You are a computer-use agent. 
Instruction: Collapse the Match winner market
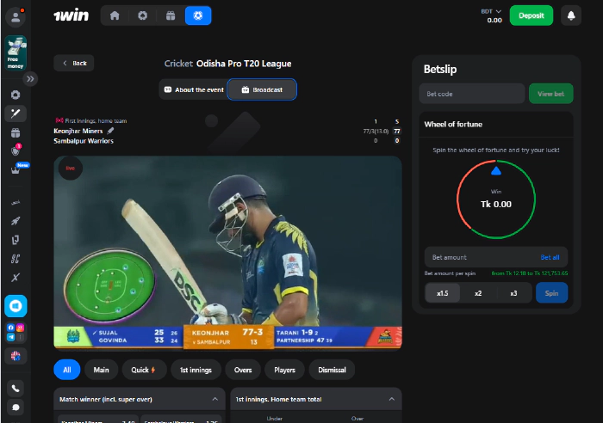tap(215, 399)
